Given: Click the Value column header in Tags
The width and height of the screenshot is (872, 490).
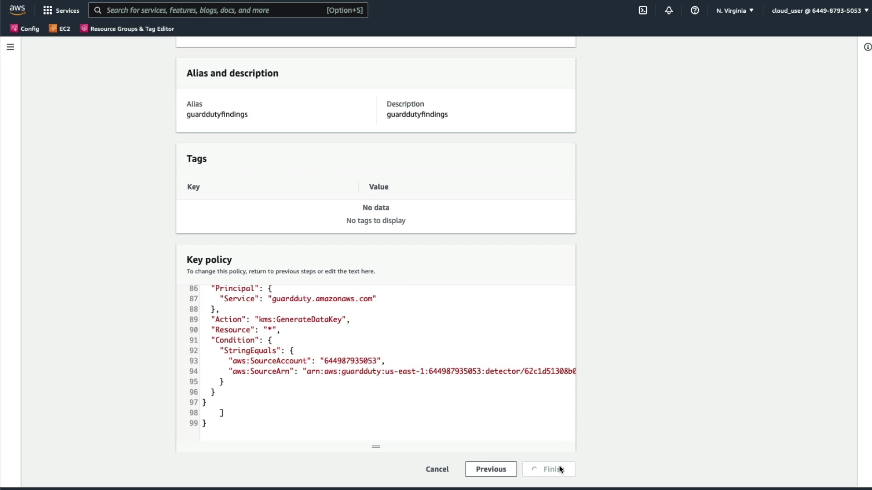Looking at the screenshot, I should (x=378, y=187).
